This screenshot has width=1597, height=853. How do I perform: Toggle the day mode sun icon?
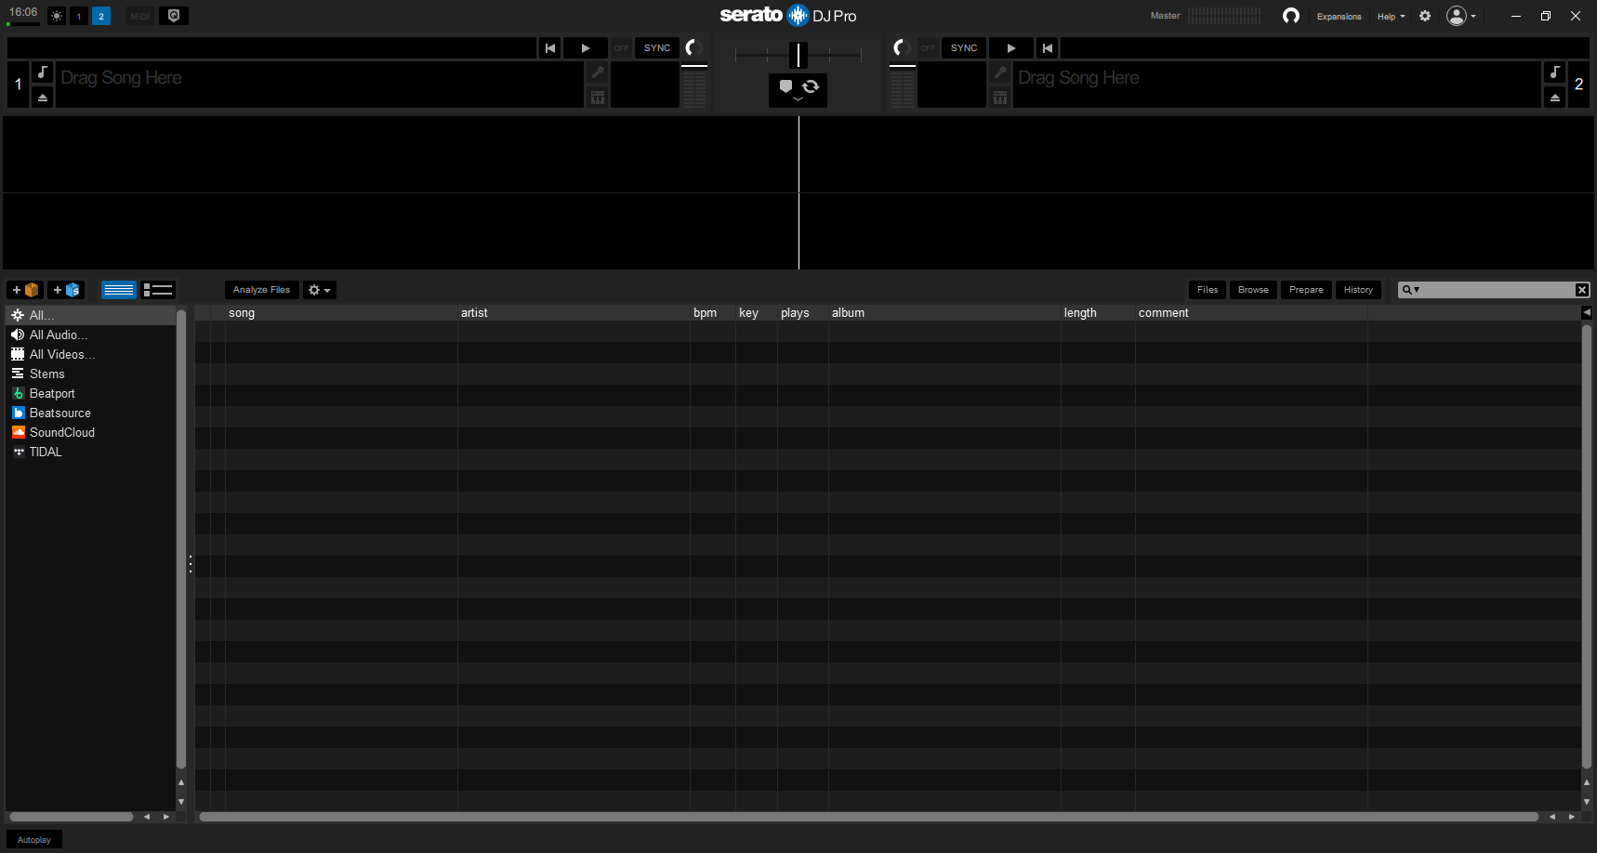pos(57,16)
